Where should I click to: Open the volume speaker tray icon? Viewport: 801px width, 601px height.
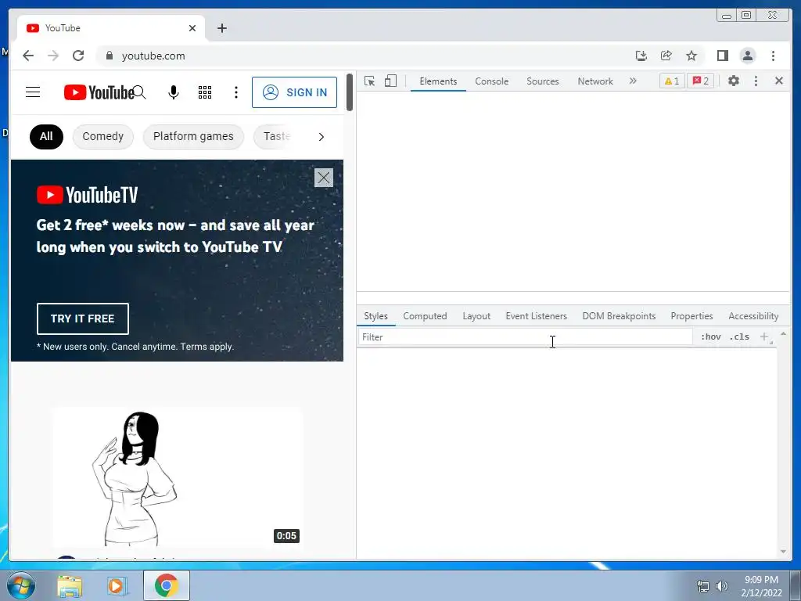[x=722, y=586]
